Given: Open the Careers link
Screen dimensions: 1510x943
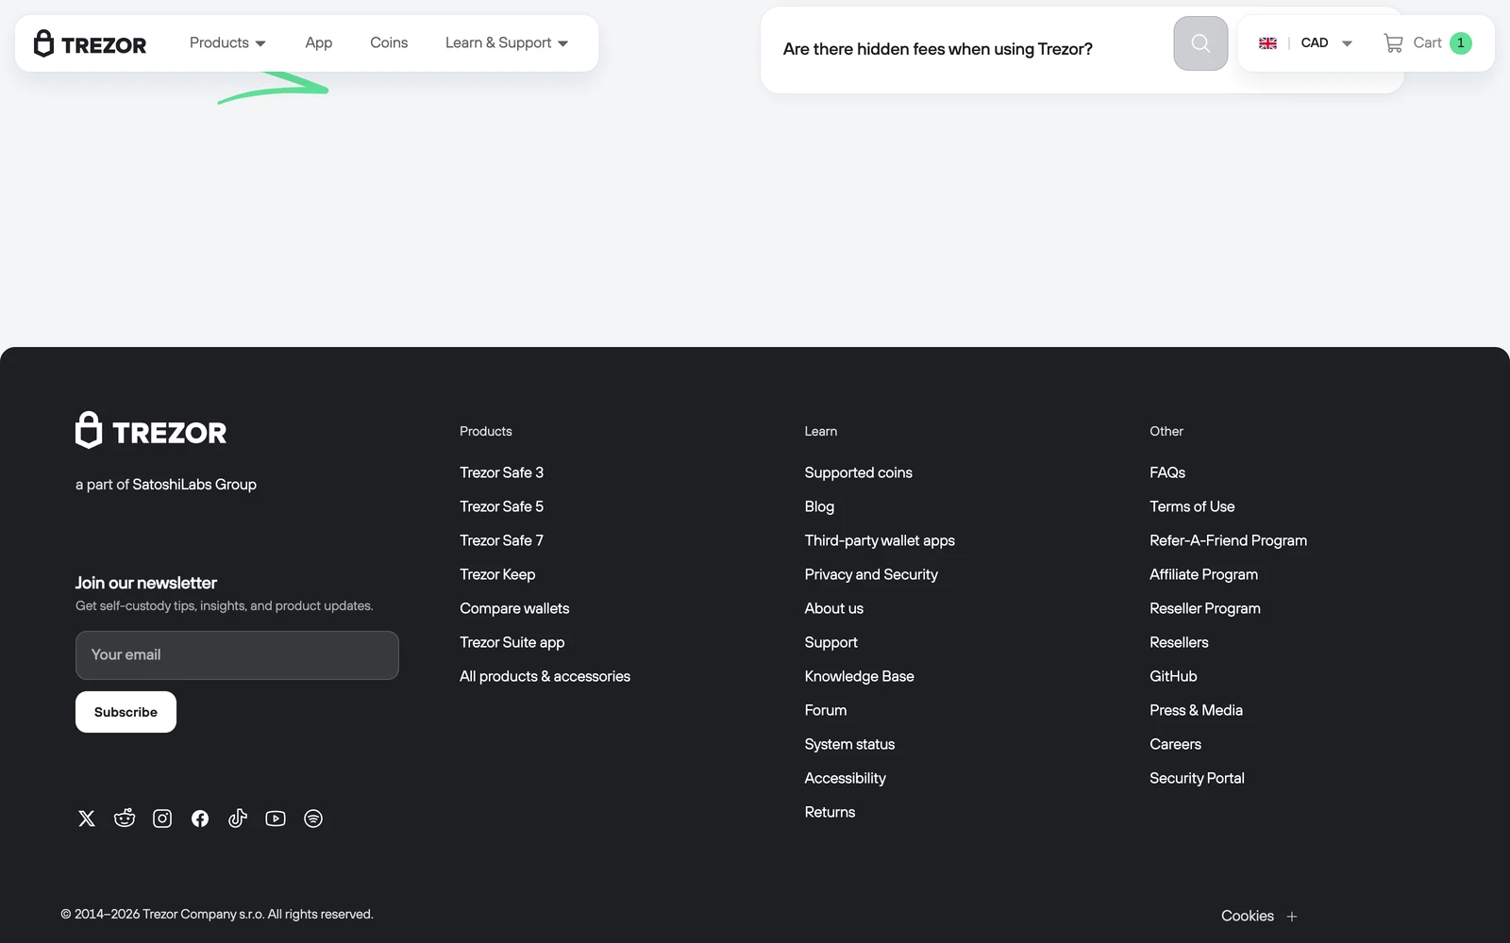Looking at the screenshot, I should 1175,744.
